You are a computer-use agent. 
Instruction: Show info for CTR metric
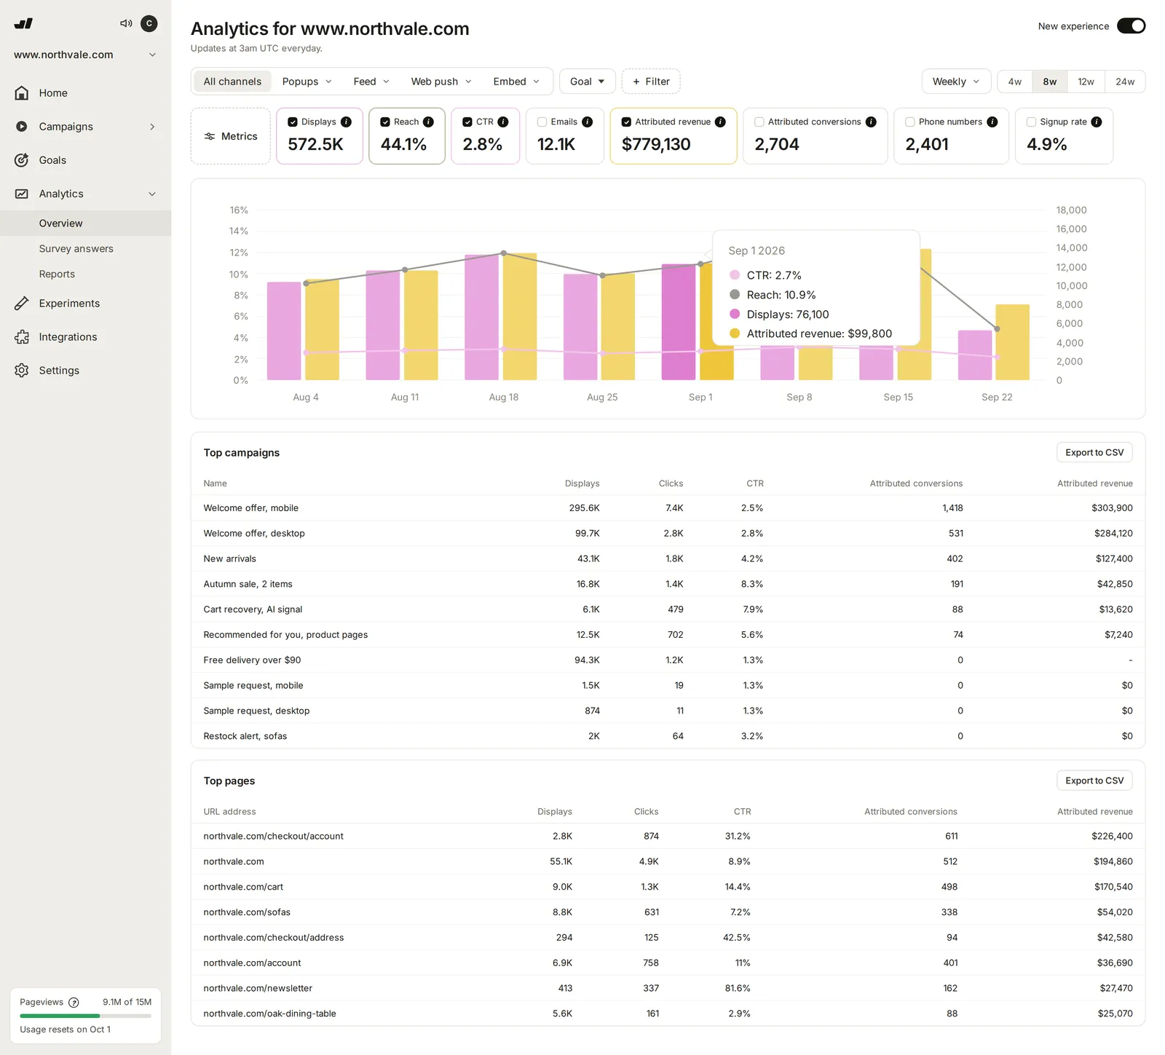point(503,122)
